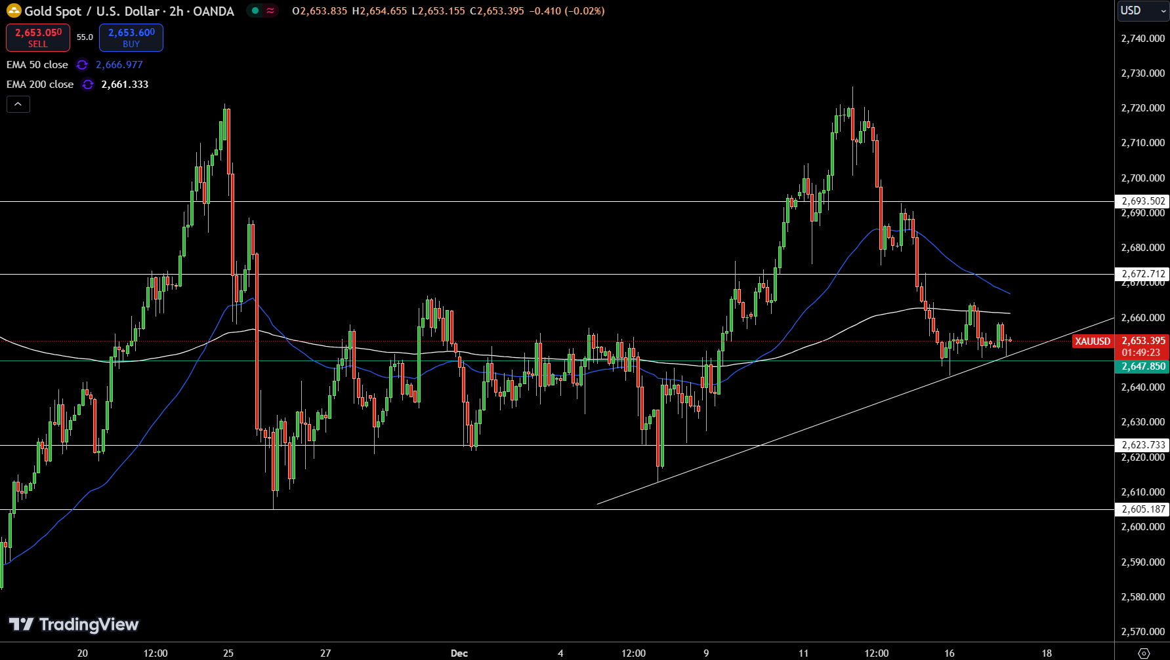Click the EMA 200 refresh cycle icon
This screenshot has width=1170, height=660.
[x=88, y=85]
